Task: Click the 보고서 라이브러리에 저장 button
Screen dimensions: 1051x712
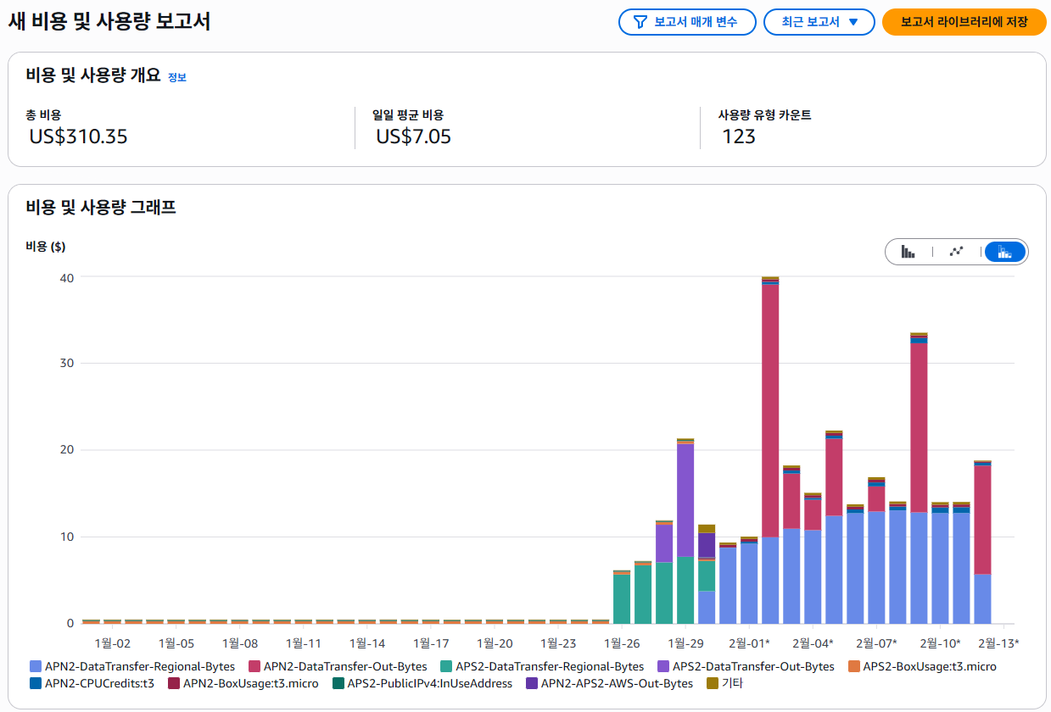Action: (964, 22)
